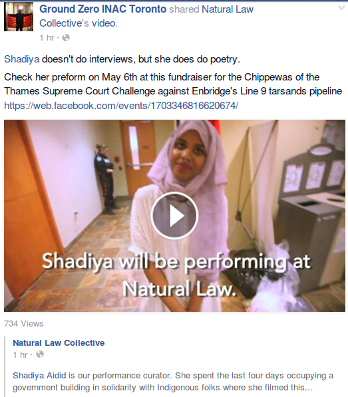The width and height of the screenshot is (348, 397).
Task: Open the 1 hr timestamp of top post
Action: click(x=47, y=38)
